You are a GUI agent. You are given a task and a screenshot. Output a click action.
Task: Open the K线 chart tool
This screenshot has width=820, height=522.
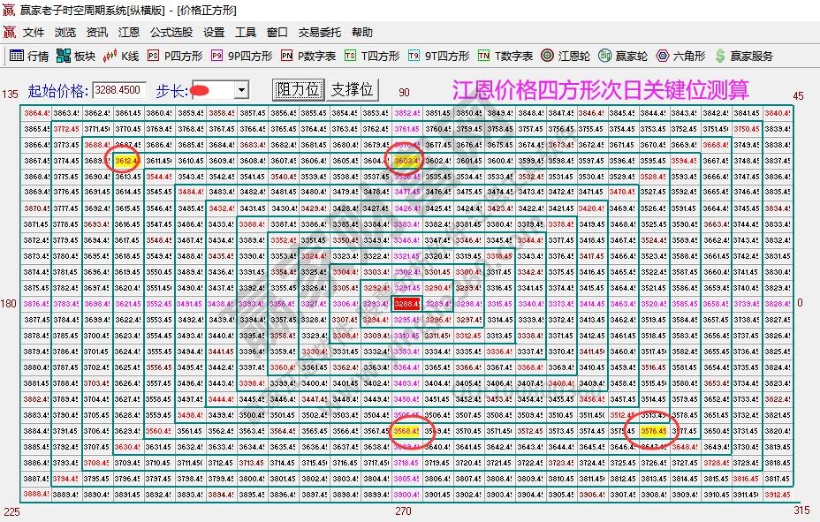click(121, 56)
